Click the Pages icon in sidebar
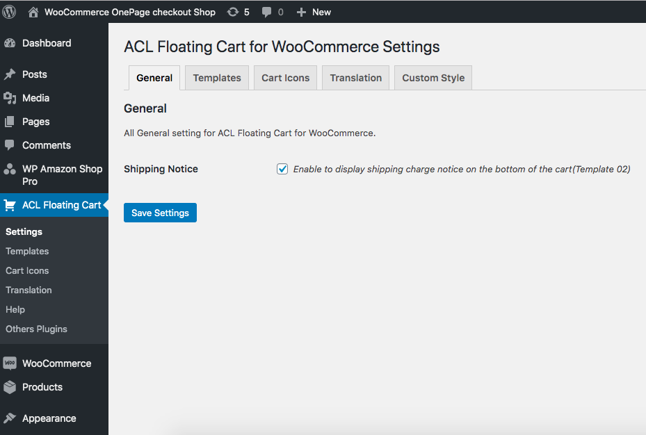The width and height of the screenshot is (646, 435). (10, 122)
